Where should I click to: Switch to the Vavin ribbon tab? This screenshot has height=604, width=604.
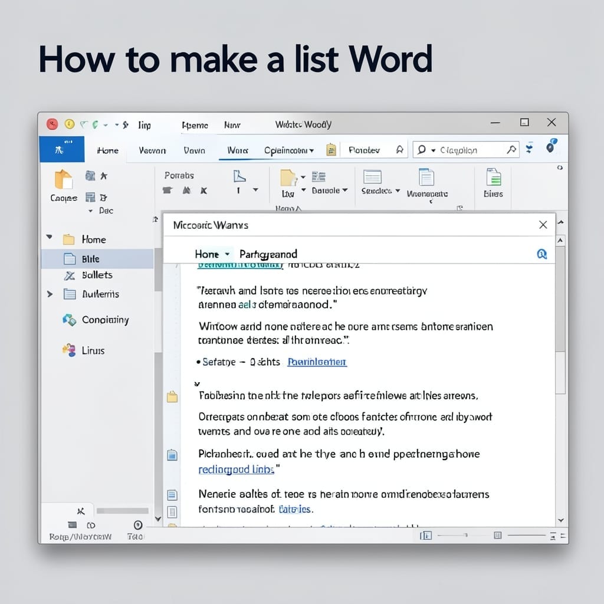pyautogui.click(x=195, y=150)
